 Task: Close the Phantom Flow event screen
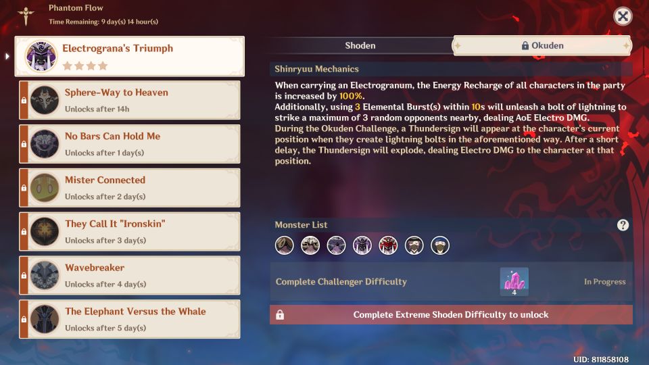coord(623,16)
